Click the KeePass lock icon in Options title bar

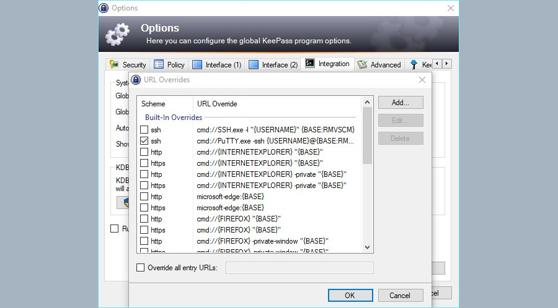click(x=104, y=8)
